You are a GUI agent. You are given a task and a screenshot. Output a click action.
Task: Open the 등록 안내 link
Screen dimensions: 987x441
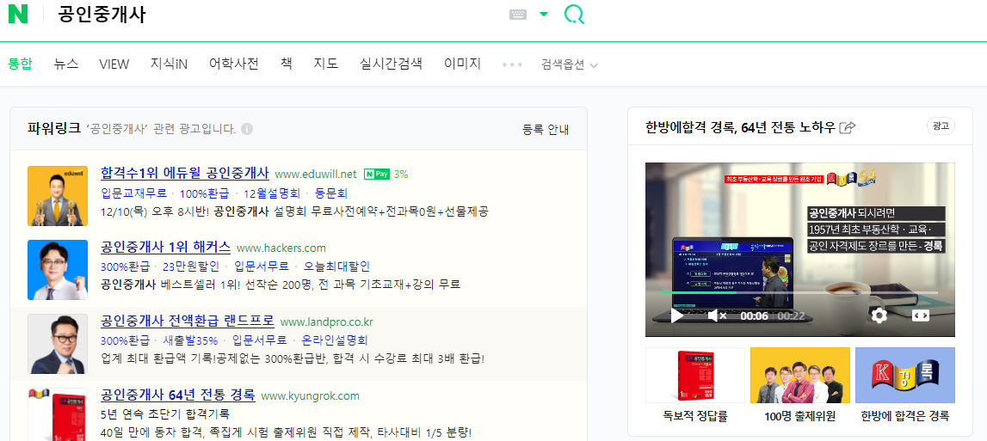[545, 130]
